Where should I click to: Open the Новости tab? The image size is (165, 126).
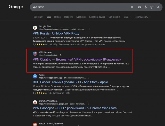click(x=69, y=17)
